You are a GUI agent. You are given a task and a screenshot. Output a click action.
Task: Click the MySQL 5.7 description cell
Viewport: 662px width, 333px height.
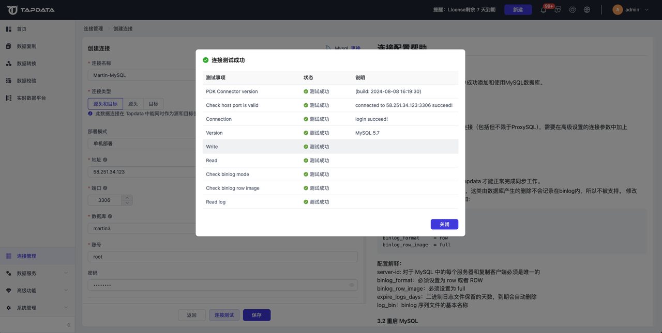point(367,133)
